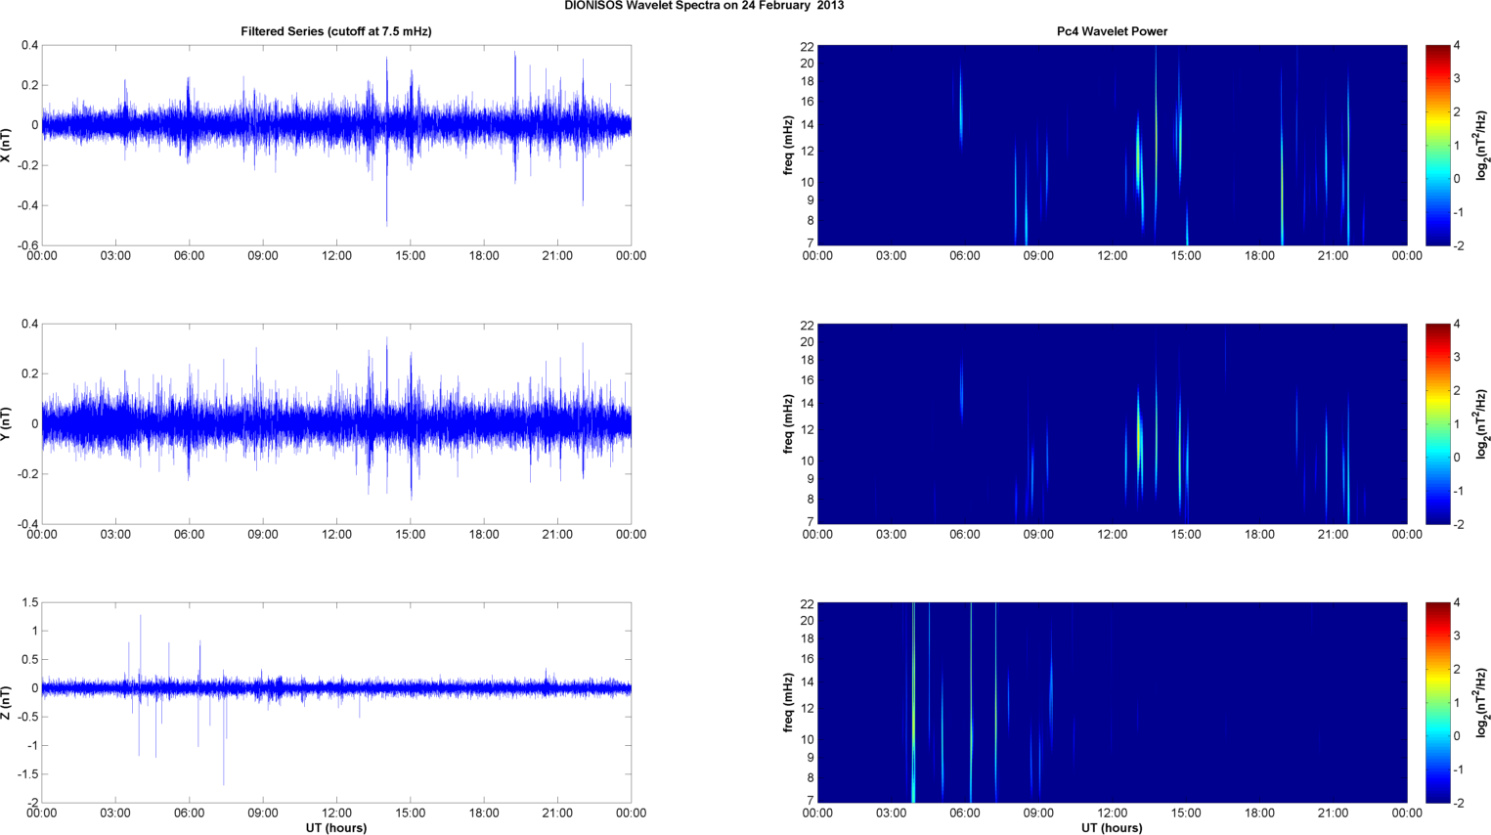
Task: Select the Z (nT) filtered time series plot
Action: [x=336, y=702]
